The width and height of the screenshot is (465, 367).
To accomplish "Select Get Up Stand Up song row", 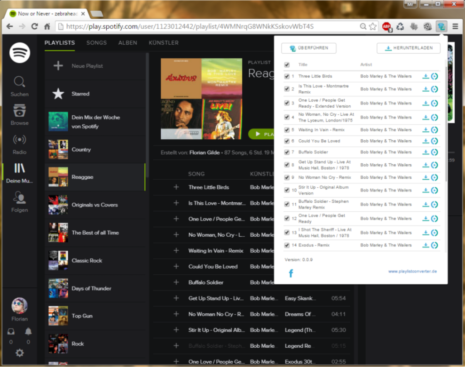I will coord(252,298).
